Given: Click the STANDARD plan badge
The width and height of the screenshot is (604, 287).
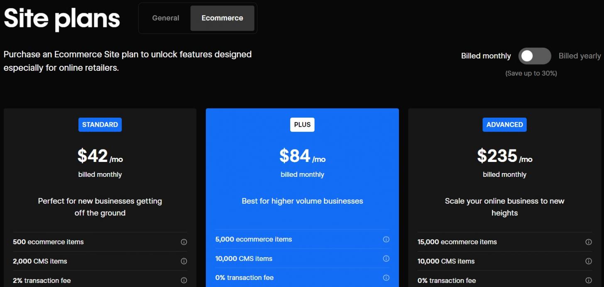Looking at the screenshot, I should pos(100,125).
